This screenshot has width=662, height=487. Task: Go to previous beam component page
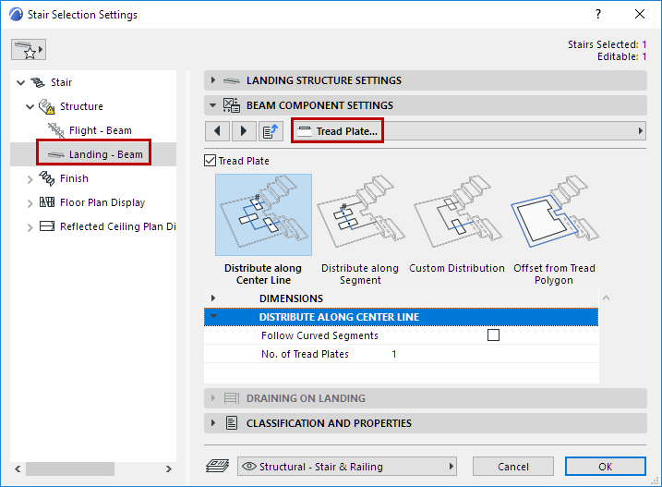pos(217,131)
